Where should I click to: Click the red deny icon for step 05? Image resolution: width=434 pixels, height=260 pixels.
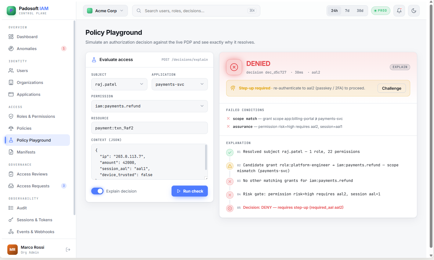230,208
